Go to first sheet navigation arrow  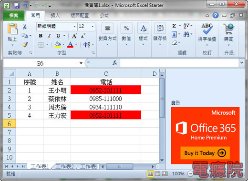tap(7, 166)
